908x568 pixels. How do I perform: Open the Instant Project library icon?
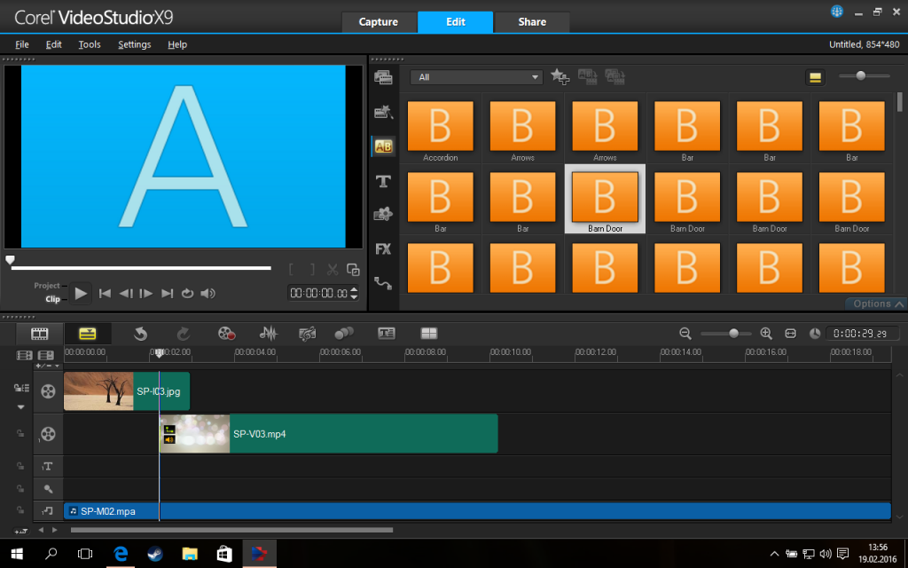pyautogui.click(x=383, y=113)
